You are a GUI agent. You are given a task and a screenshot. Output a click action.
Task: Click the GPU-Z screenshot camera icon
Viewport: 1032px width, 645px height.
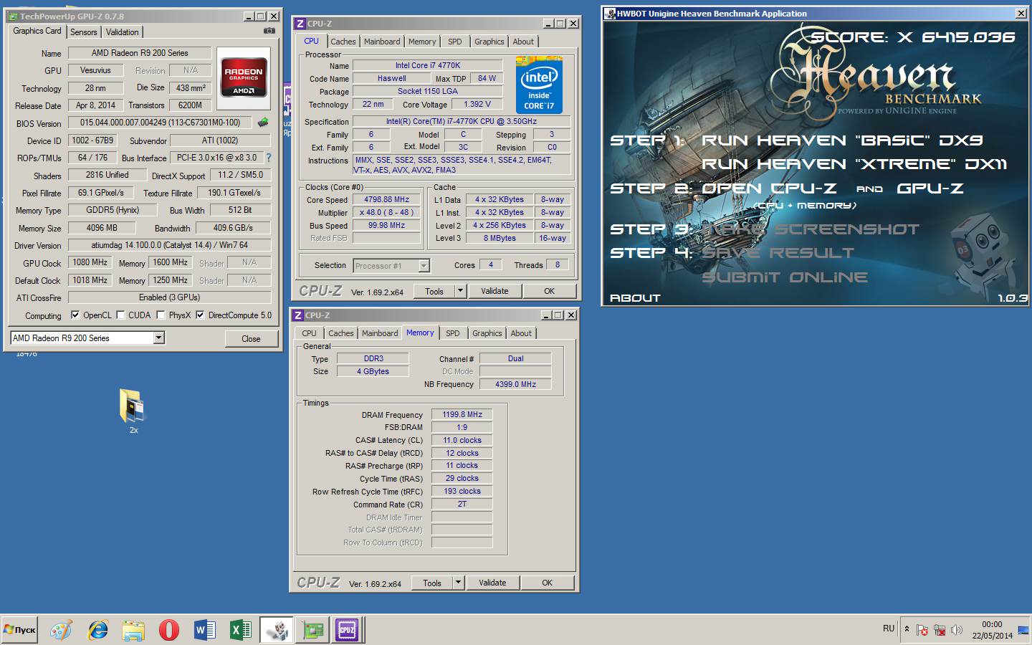click(269, 31)
